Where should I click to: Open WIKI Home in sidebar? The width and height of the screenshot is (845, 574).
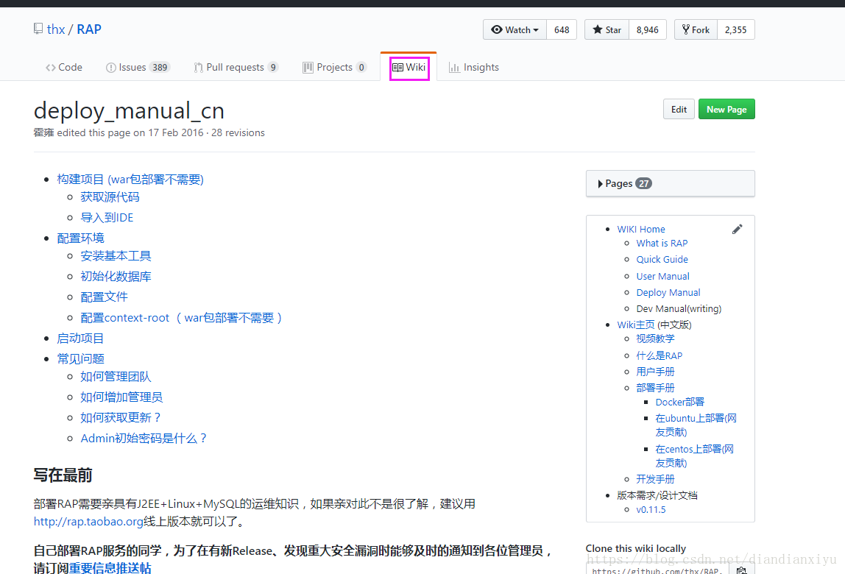[x=641, y=230]
